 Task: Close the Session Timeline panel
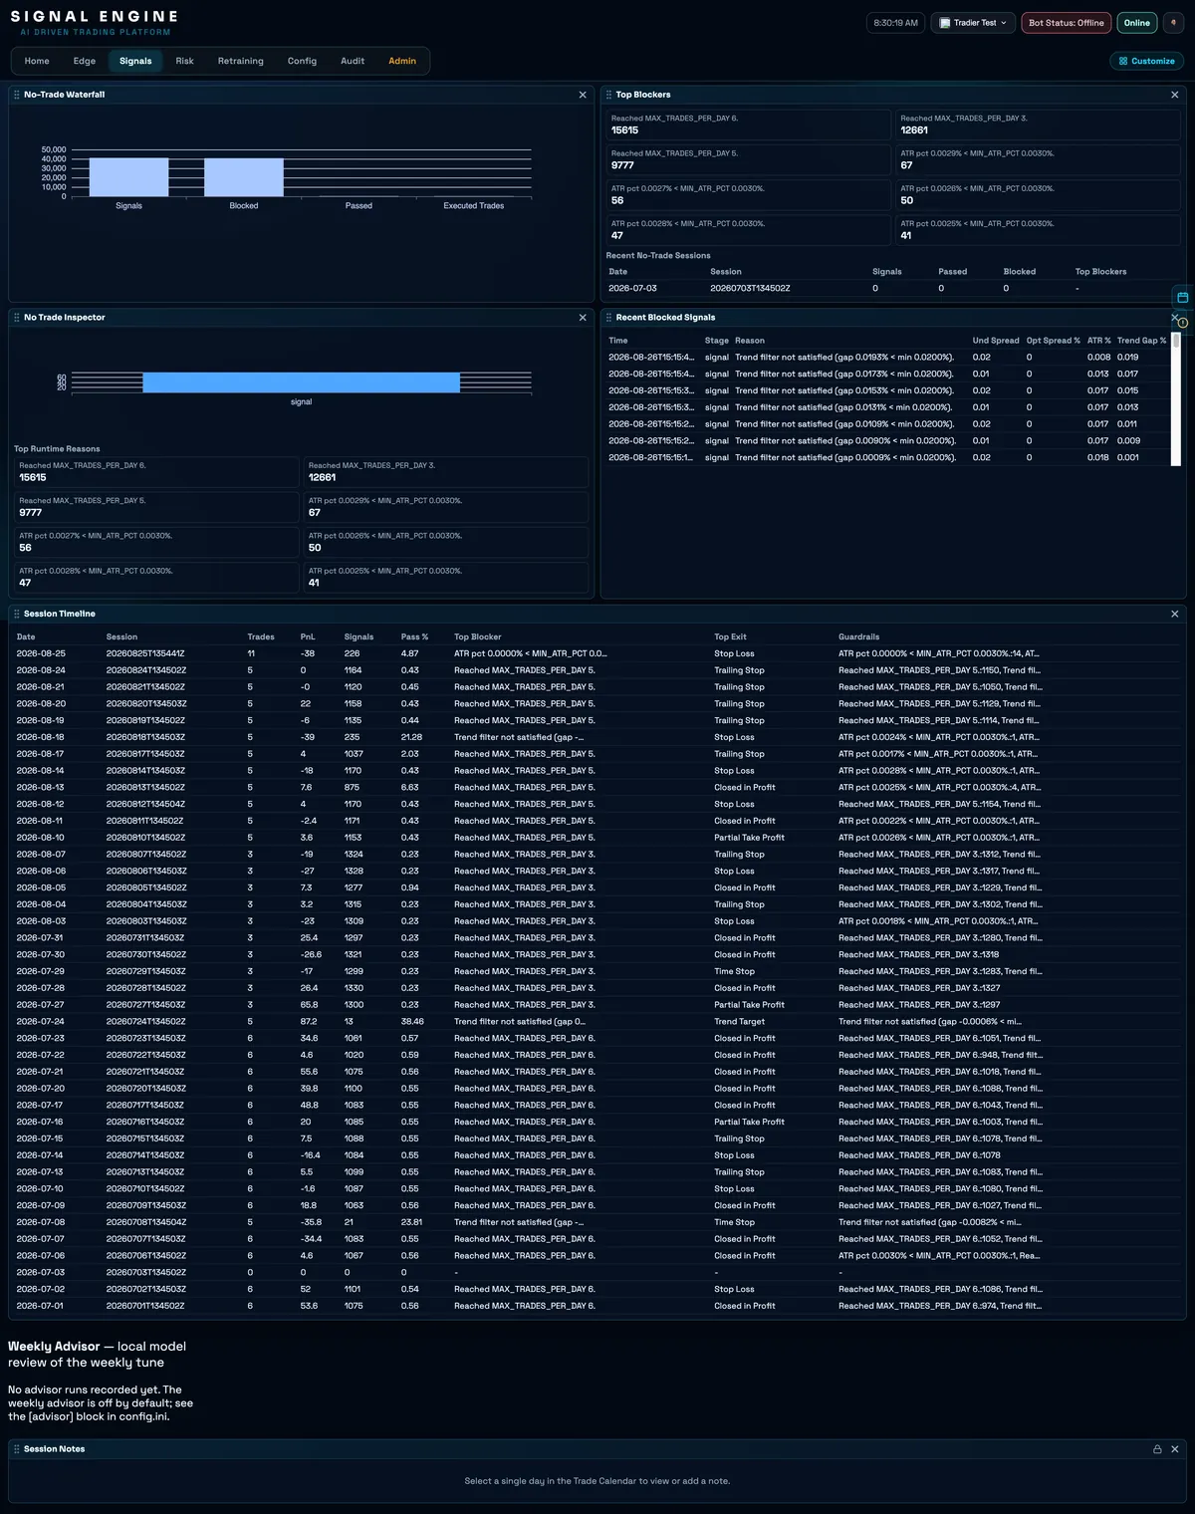pyautogui.click(x=1175, y=614)
